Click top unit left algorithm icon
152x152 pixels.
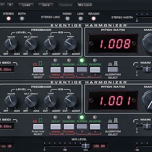(x=110, y=63)
